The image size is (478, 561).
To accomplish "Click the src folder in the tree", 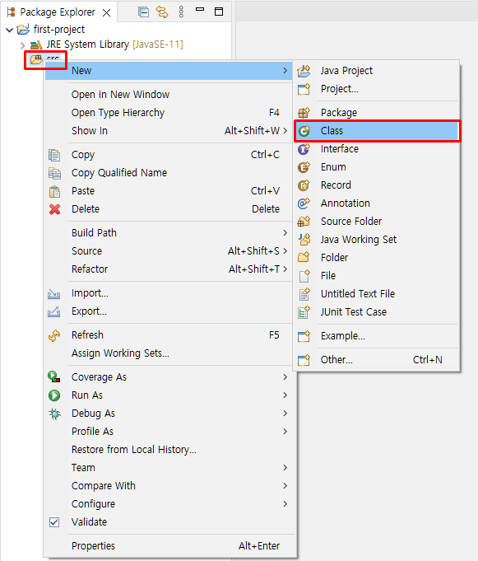I will pyautogui.click(x=45, y=59).
